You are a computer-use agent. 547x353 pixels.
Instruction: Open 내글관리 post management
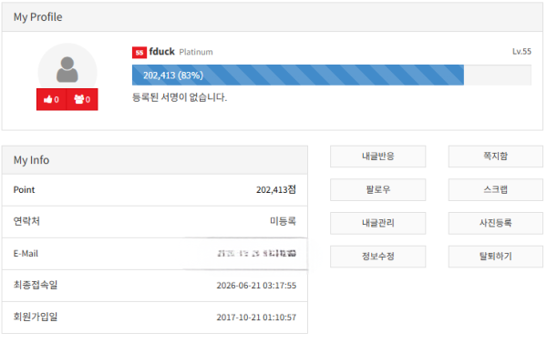(377, 223)
